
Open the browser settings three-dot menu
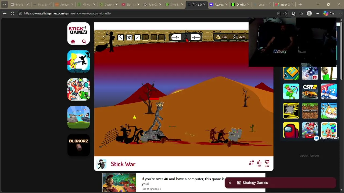pyautogui.click(x=317, y=13)
